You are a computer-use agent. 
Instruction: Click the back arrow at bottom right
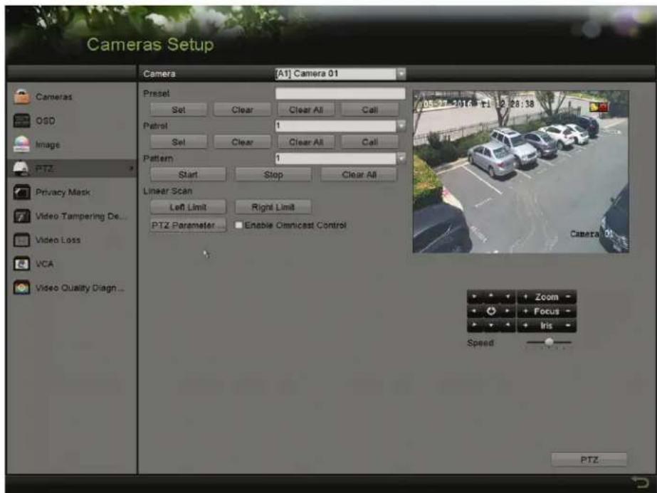pyautogui.click(x=640, y=482)
